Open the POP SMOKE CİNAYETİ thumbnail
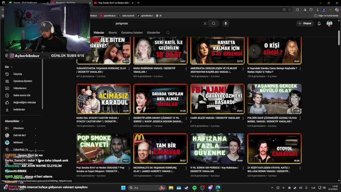The height and width of the screenshot is (192, 341). pos(103,149)
